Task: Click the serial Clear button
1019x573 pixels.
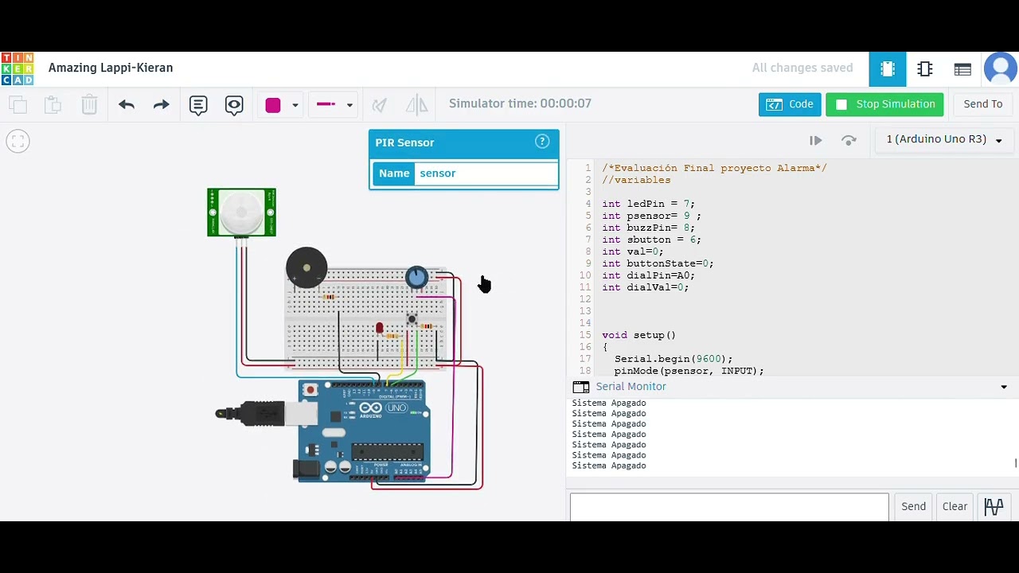Action: click(x=955, y=507)
